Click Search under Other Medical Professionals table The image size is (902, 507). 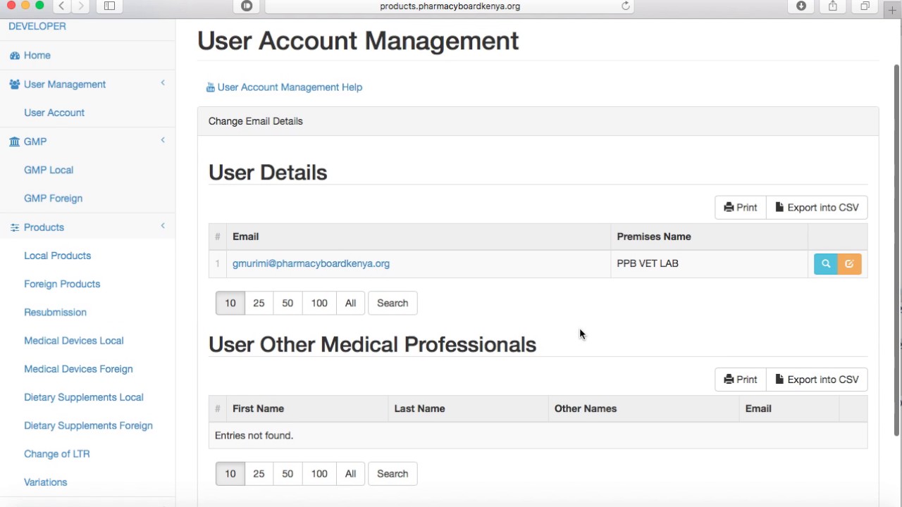point(393,474)
